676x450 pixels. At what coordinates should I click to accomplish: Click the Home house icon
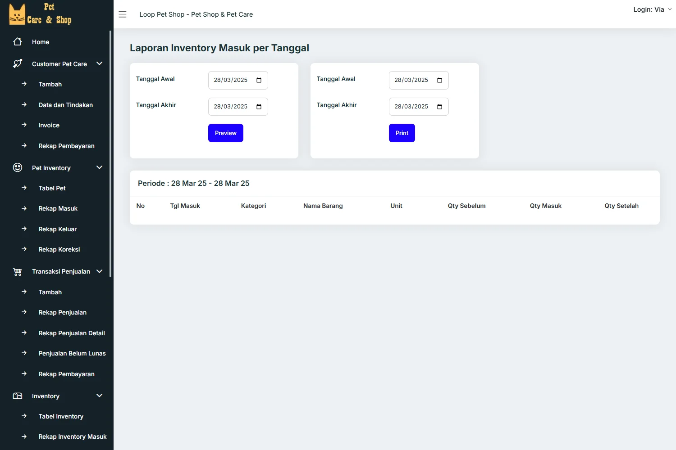18,42
